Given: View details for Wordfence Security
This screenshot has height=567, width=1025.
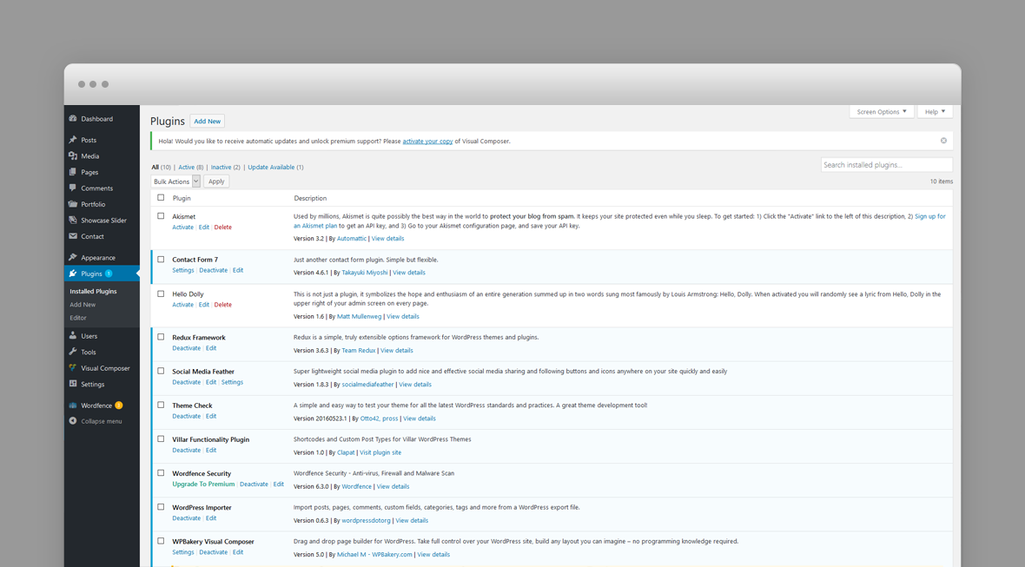Looking at the screenshot, I should click(x=393, y=486).
